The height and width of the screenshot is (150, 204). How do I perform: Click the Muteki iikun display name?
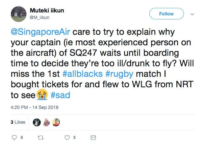pyautogui.click(x=47, y=11)
